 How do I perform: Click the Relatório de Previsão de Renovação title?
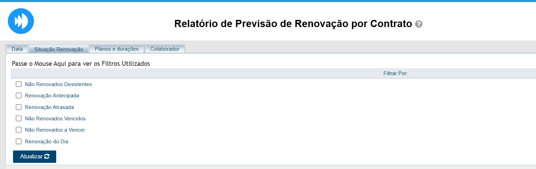[x=293, y=24]
